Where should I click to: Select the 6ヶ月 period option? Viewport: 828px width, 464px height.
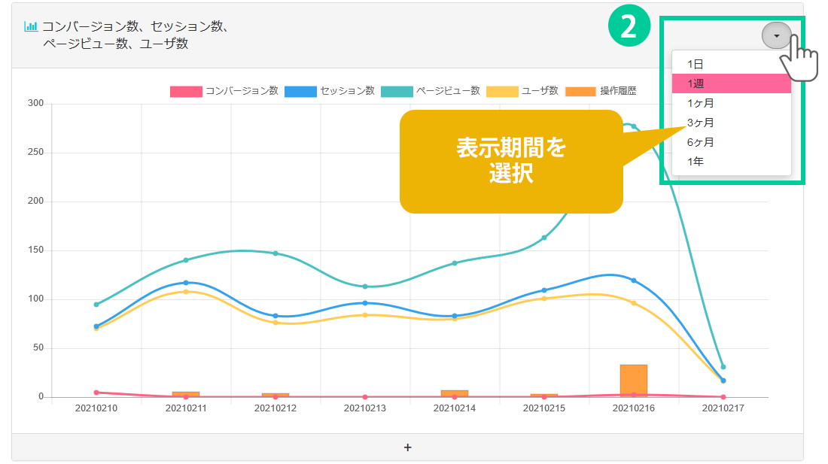tap(700, 142)
